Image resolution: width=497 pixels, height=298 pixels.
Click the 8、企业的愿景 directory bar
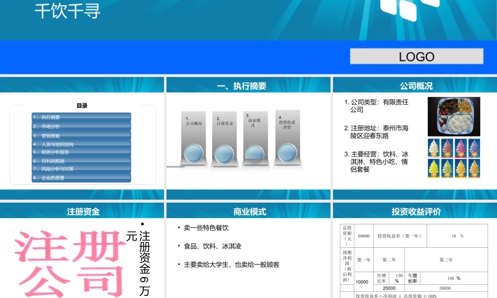coord(81,179)
